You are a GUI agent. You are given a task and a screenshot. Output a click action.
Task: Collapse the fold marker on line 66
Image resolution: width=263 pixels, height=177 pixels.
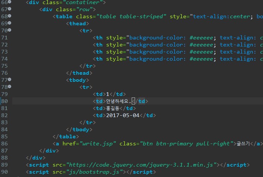(10, 2)
